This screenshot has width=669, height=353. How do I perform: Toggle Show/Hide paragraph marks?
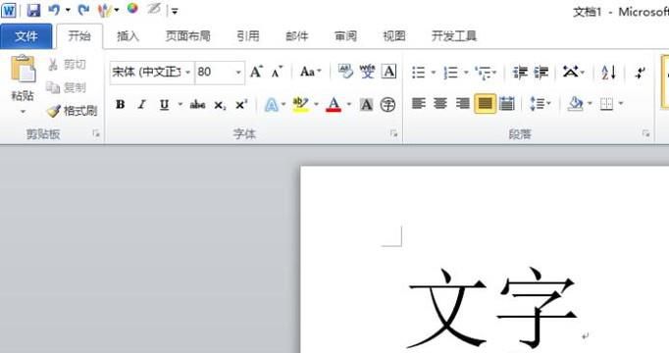(x=640, y=72)
